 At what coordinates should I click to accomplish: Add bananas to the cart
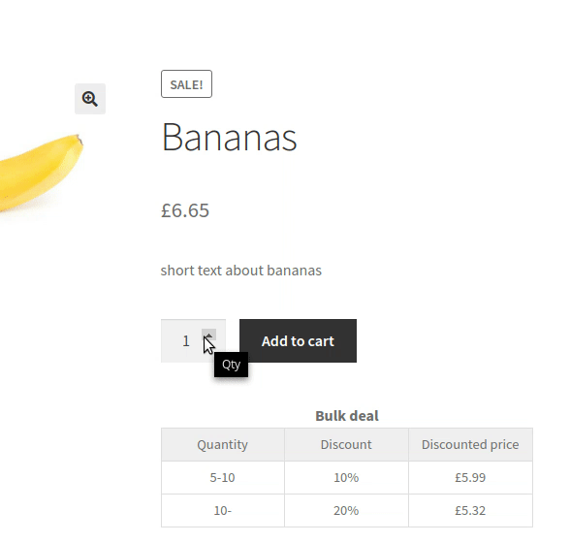pos(298,340)
